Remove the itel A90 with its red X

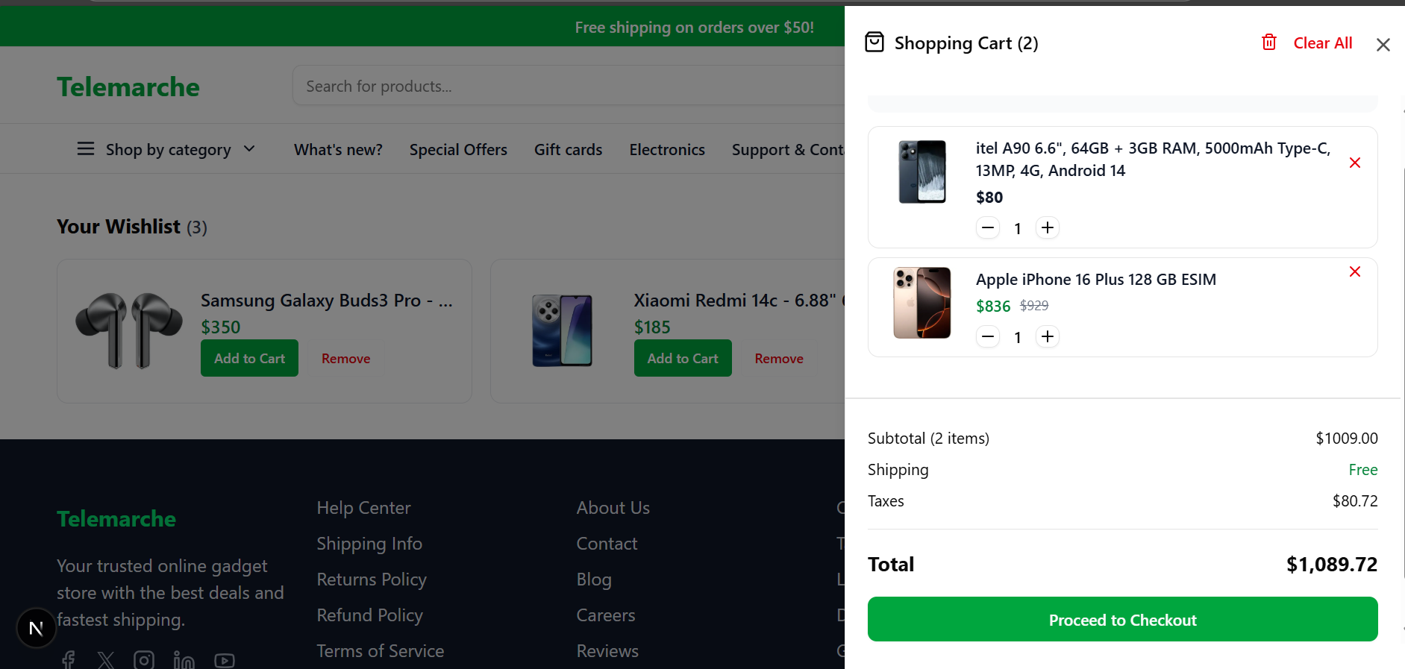click(1355, 162)
